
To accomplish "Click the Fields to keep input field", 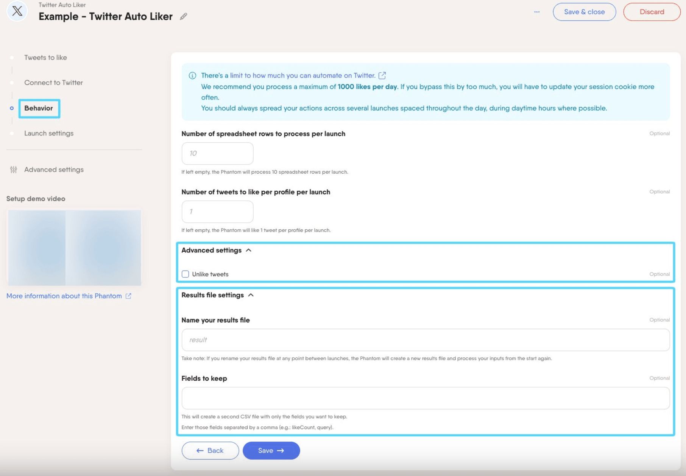I will point(426,398).
